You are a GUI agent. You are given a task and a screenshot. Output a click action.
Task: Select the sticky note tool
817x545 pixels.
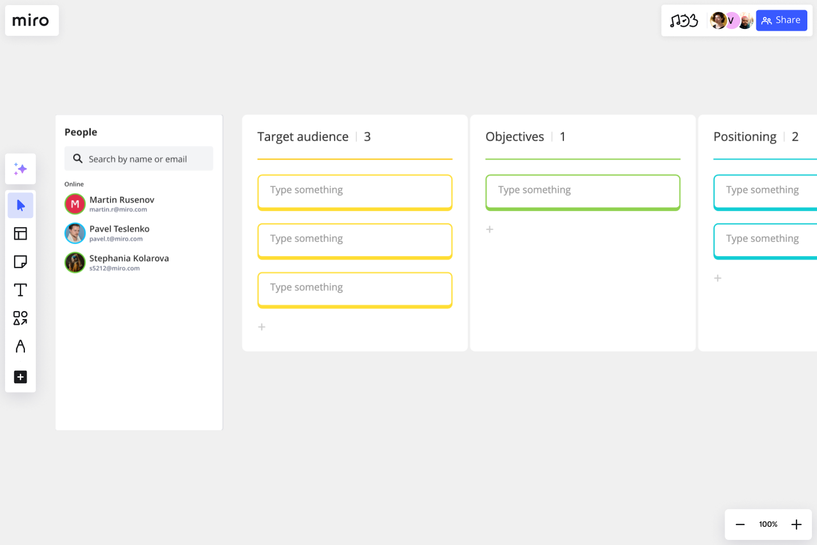(x=20, y=262)
